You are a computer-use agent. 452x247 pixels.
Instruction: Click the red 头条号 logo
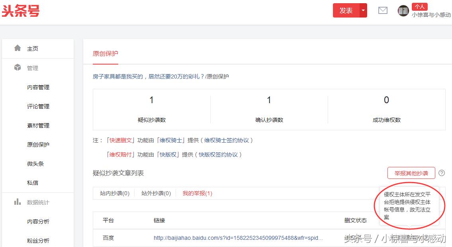pyautogui.click(x=21, y=11)
